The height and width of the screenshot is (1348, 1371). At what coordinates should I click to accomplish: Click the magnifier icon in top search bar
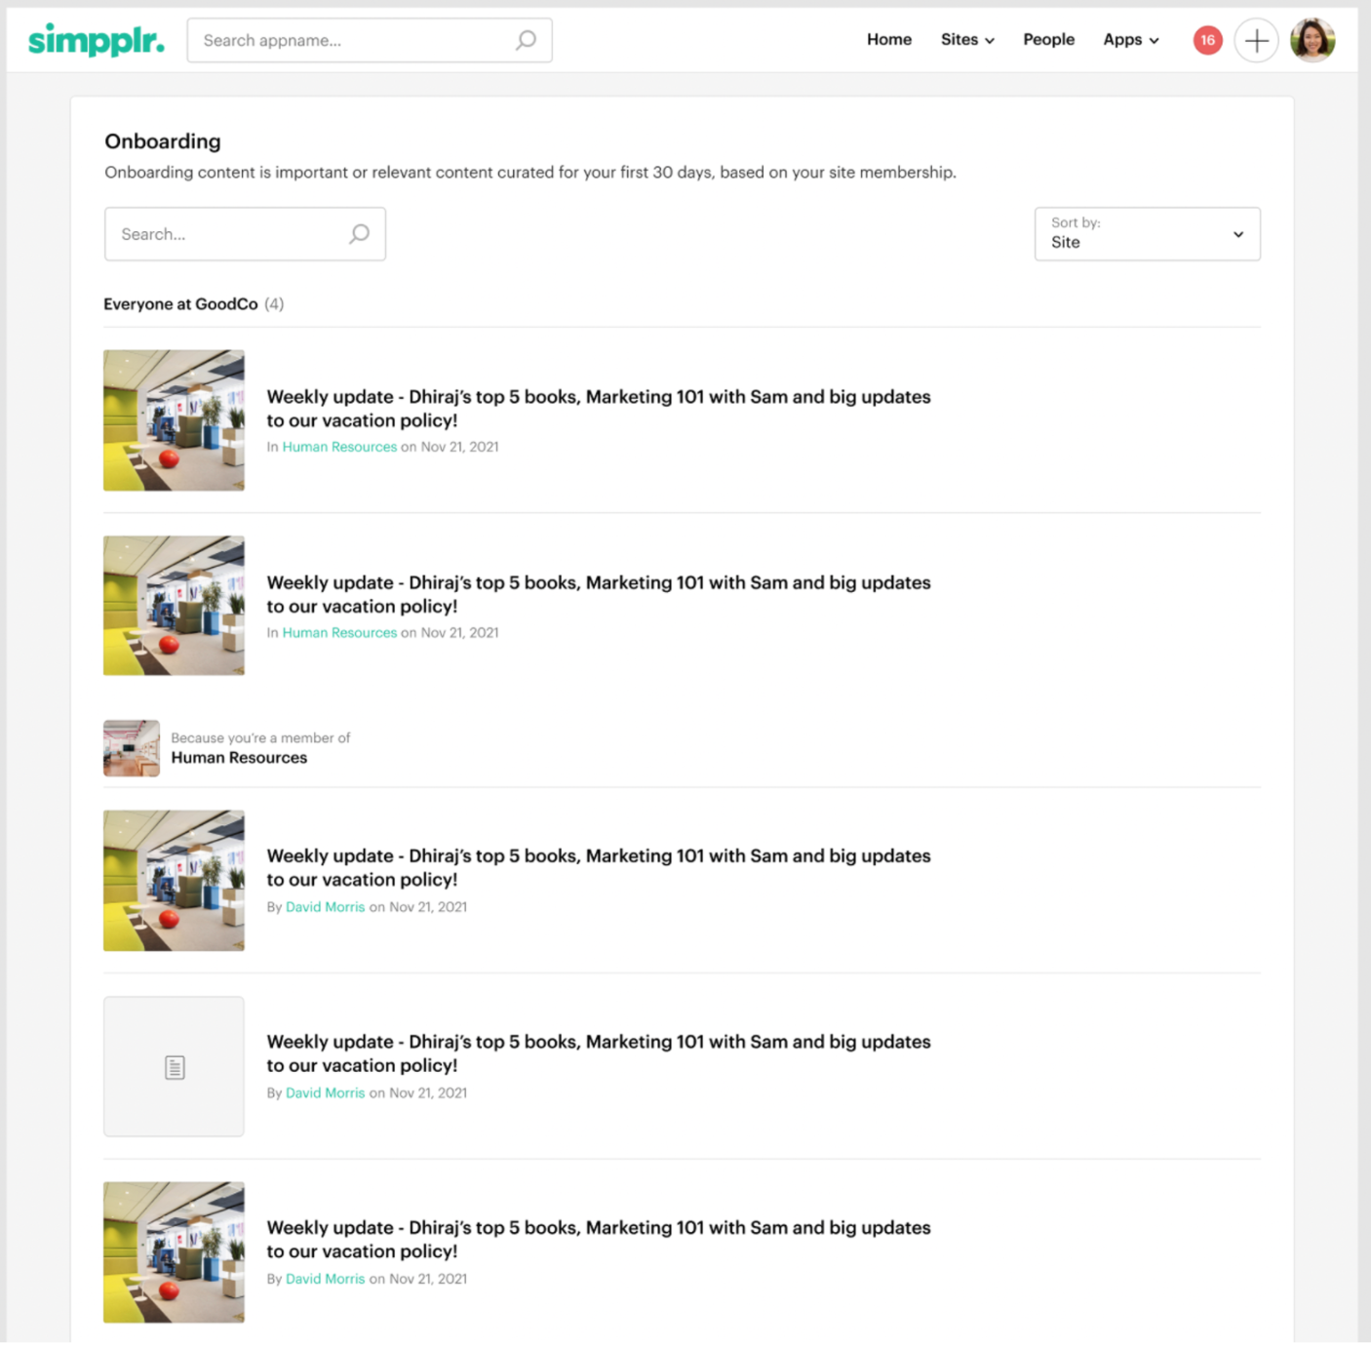pos(526,40)
